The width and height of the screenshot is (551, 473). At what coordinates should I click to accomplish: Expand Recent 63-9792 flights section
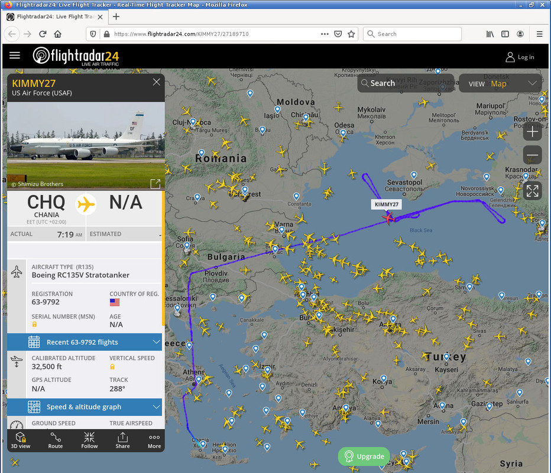point(85,342)
